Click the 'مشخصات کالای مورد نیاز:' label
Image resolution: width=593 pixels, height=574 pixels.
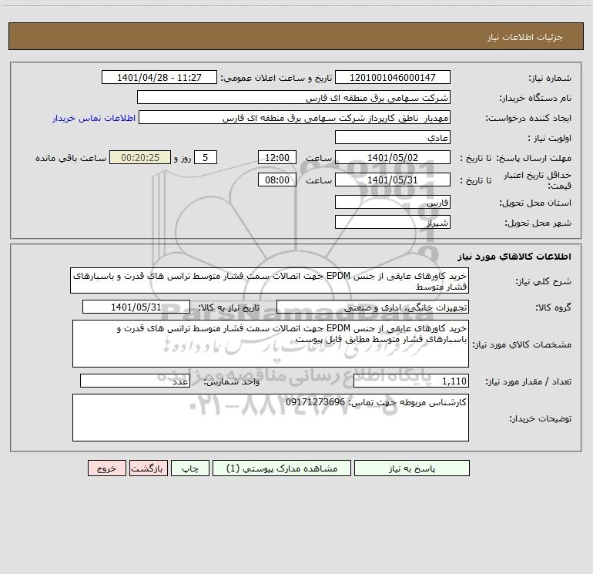tap(524, 344)
